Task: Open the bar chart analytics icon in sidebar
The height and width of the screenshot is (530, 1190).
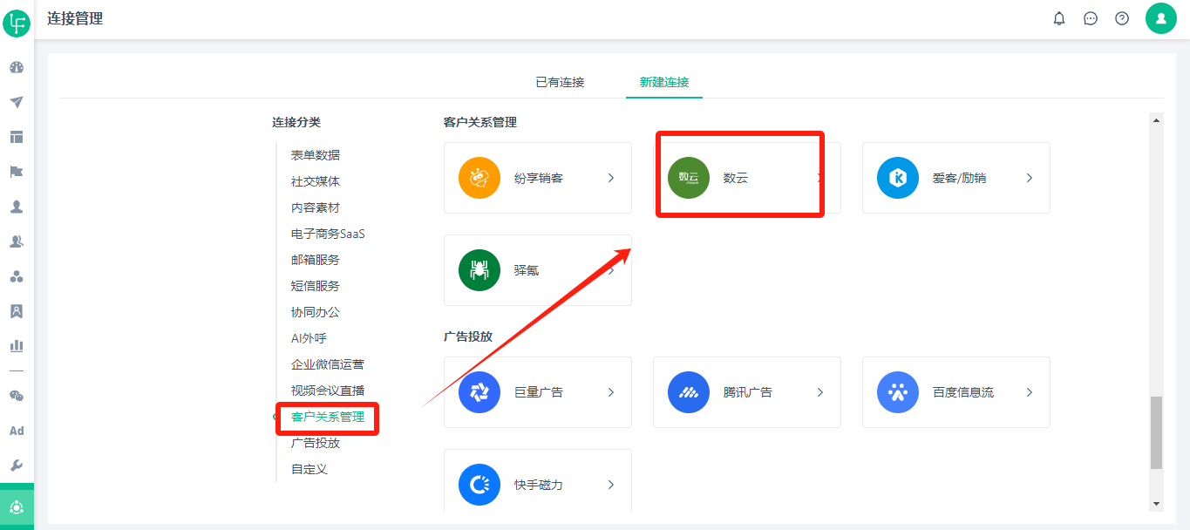Action: [x=17, y=346]
